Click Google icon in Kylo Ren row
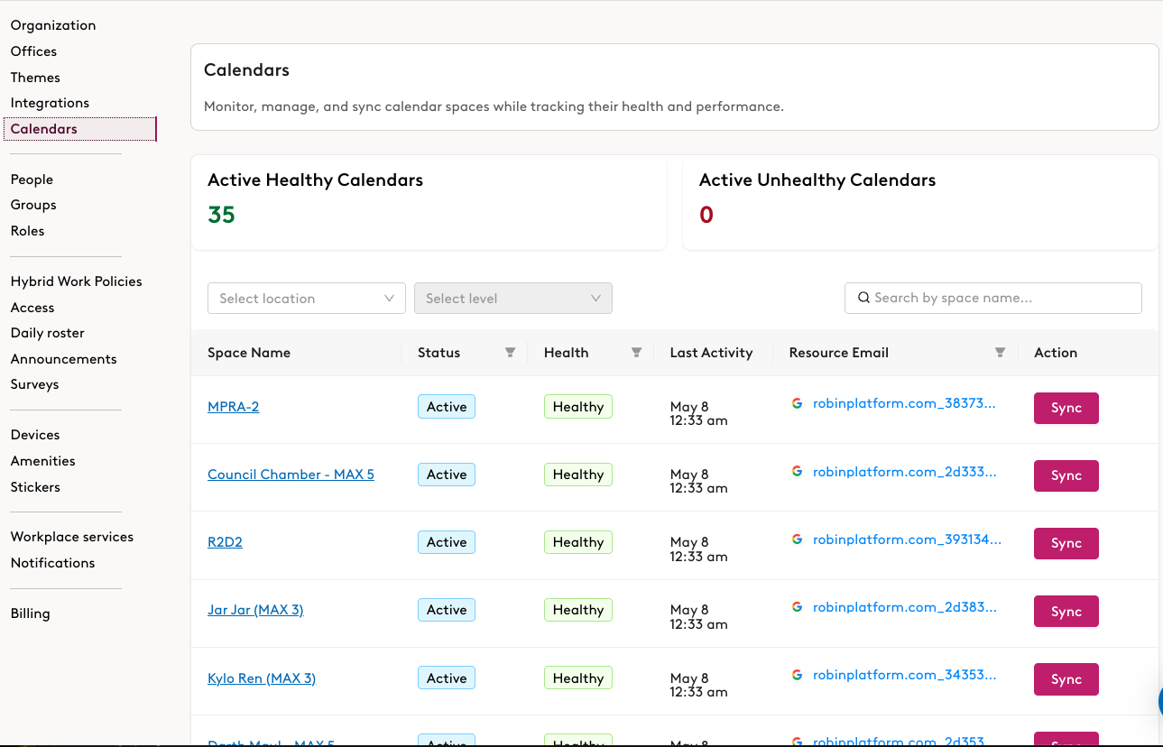Image resolution: width=1163 pixels, height=747 pixels. pyautogui.click(x=797, y=675)
